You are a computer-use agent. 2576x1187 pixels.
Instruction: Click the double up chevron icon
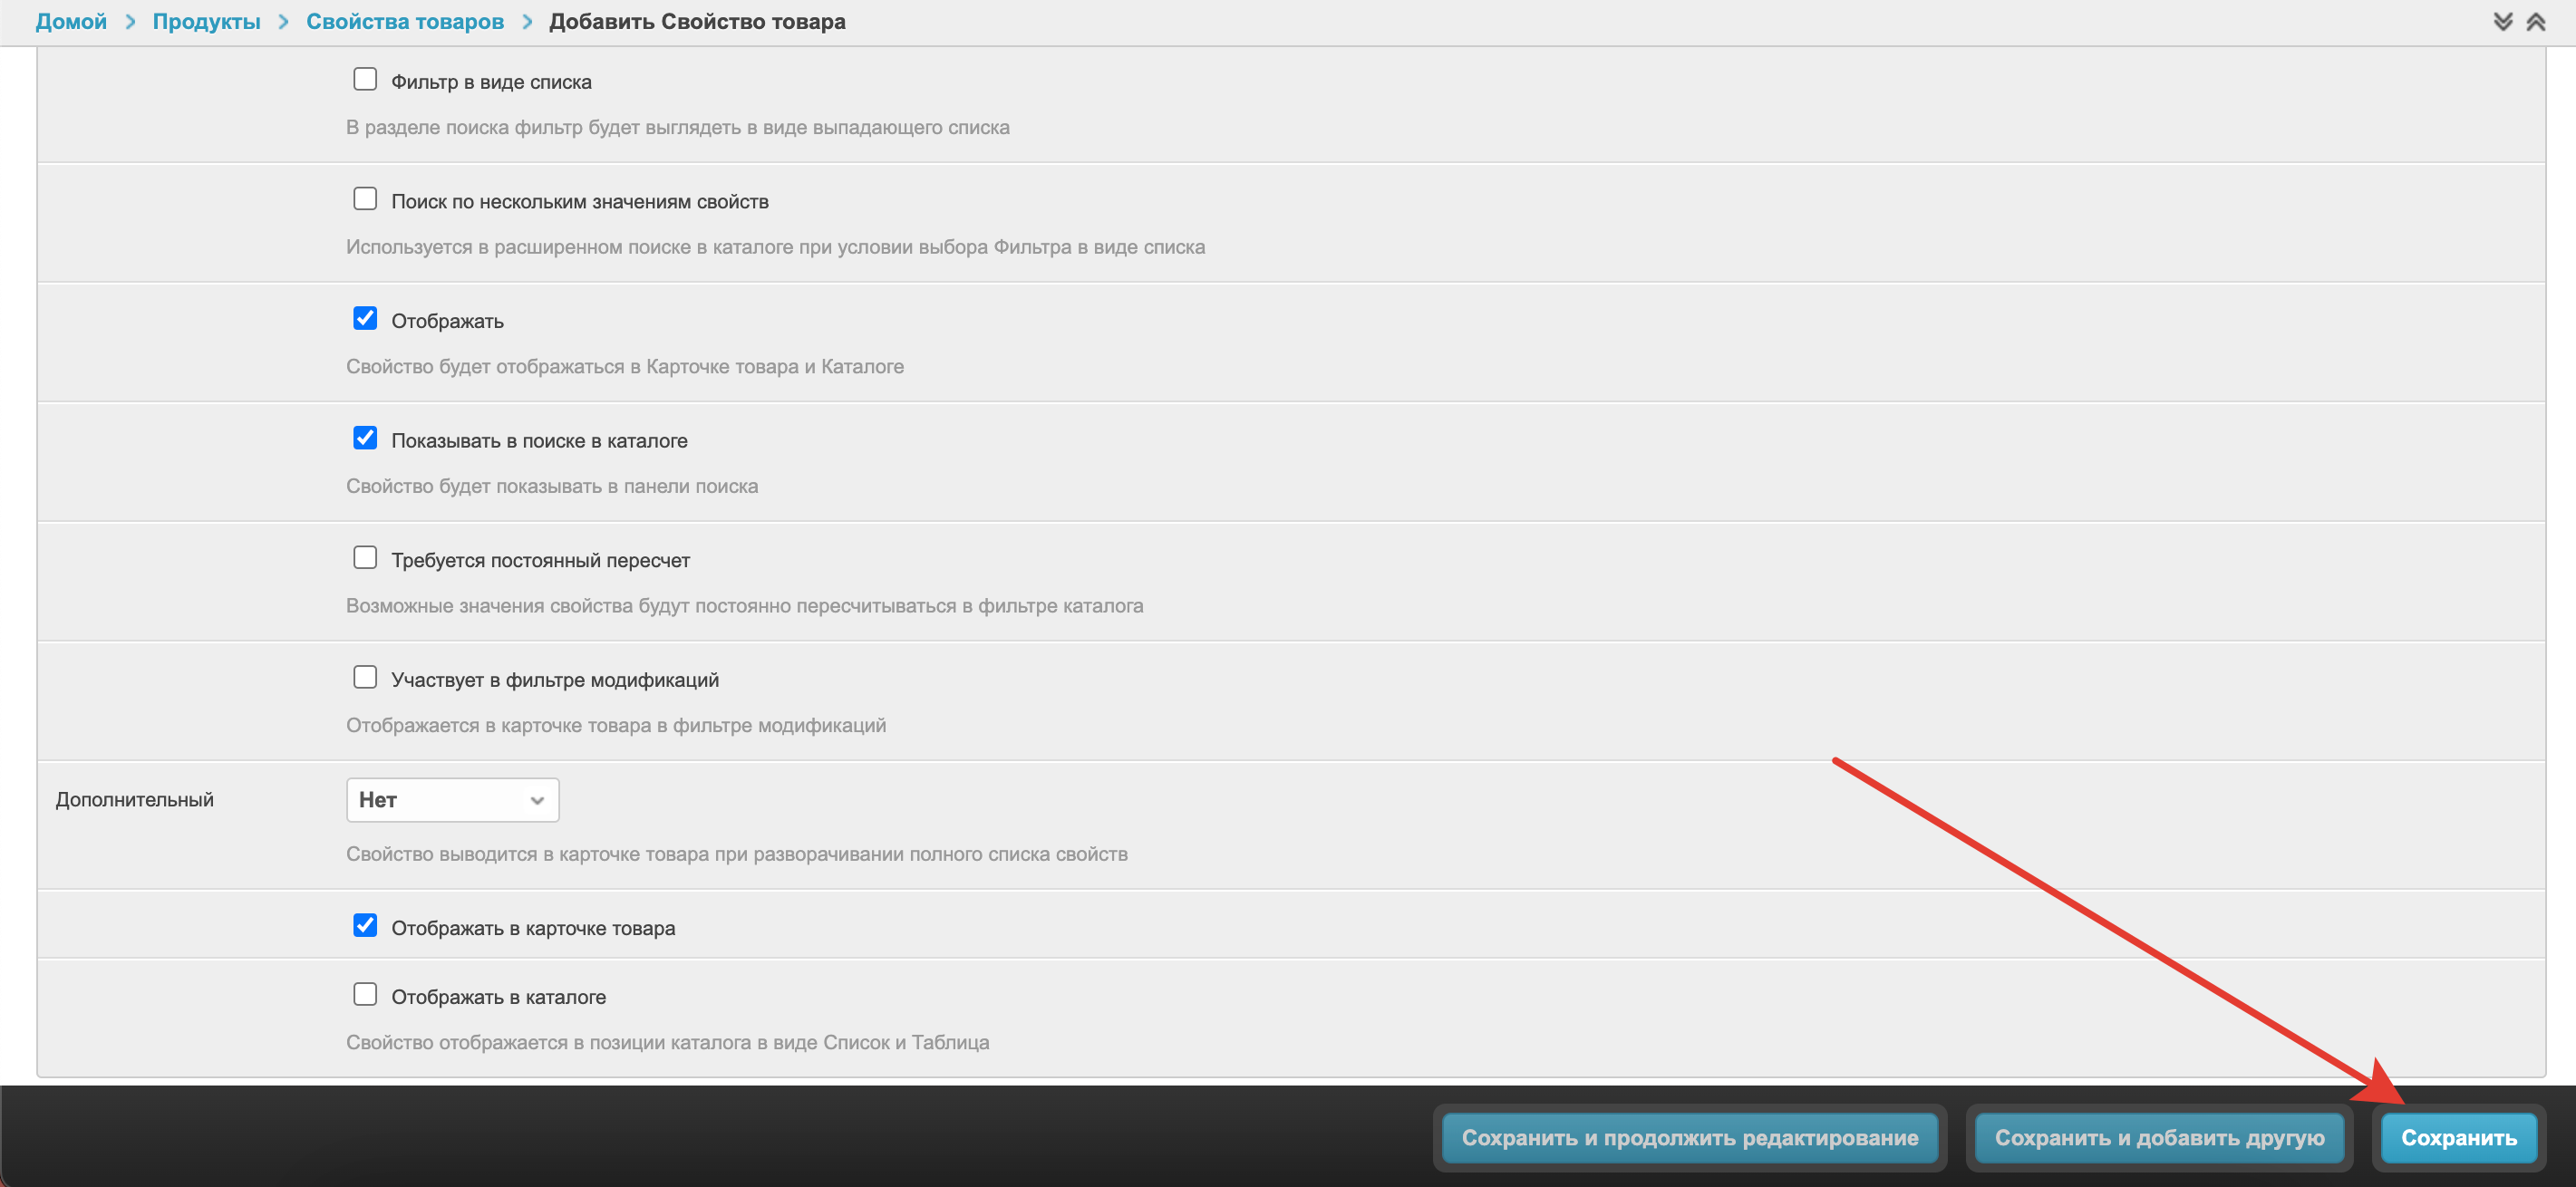point(2536,21)
